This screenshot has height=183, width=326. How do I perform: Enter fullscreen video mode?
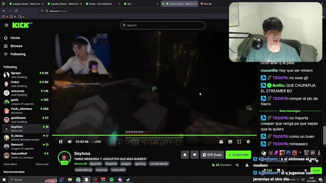pos(239,142)
